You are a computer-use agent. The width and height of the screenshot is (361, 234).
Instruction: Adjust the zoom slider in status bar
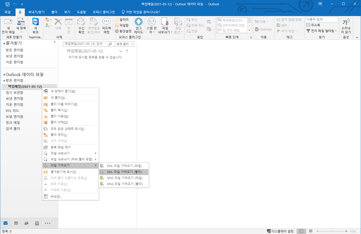pyautogui.click(x=332, y=231)
